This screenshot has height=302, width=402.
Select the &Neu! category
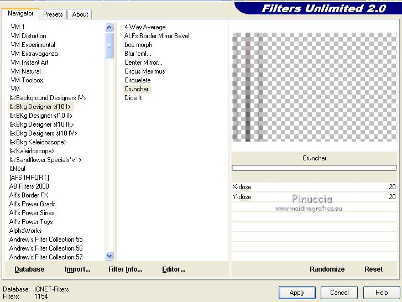(17, 169)
